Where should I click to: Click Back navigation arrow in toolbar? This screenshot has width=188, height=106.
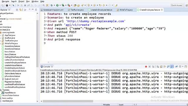pyautogui.click(x=104, y=5)
